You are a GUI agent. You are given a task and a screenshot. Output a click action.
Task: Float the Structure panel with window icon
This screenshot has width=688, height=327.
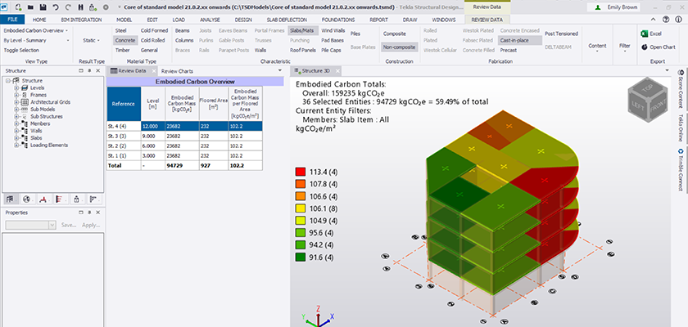pos(81,70)
